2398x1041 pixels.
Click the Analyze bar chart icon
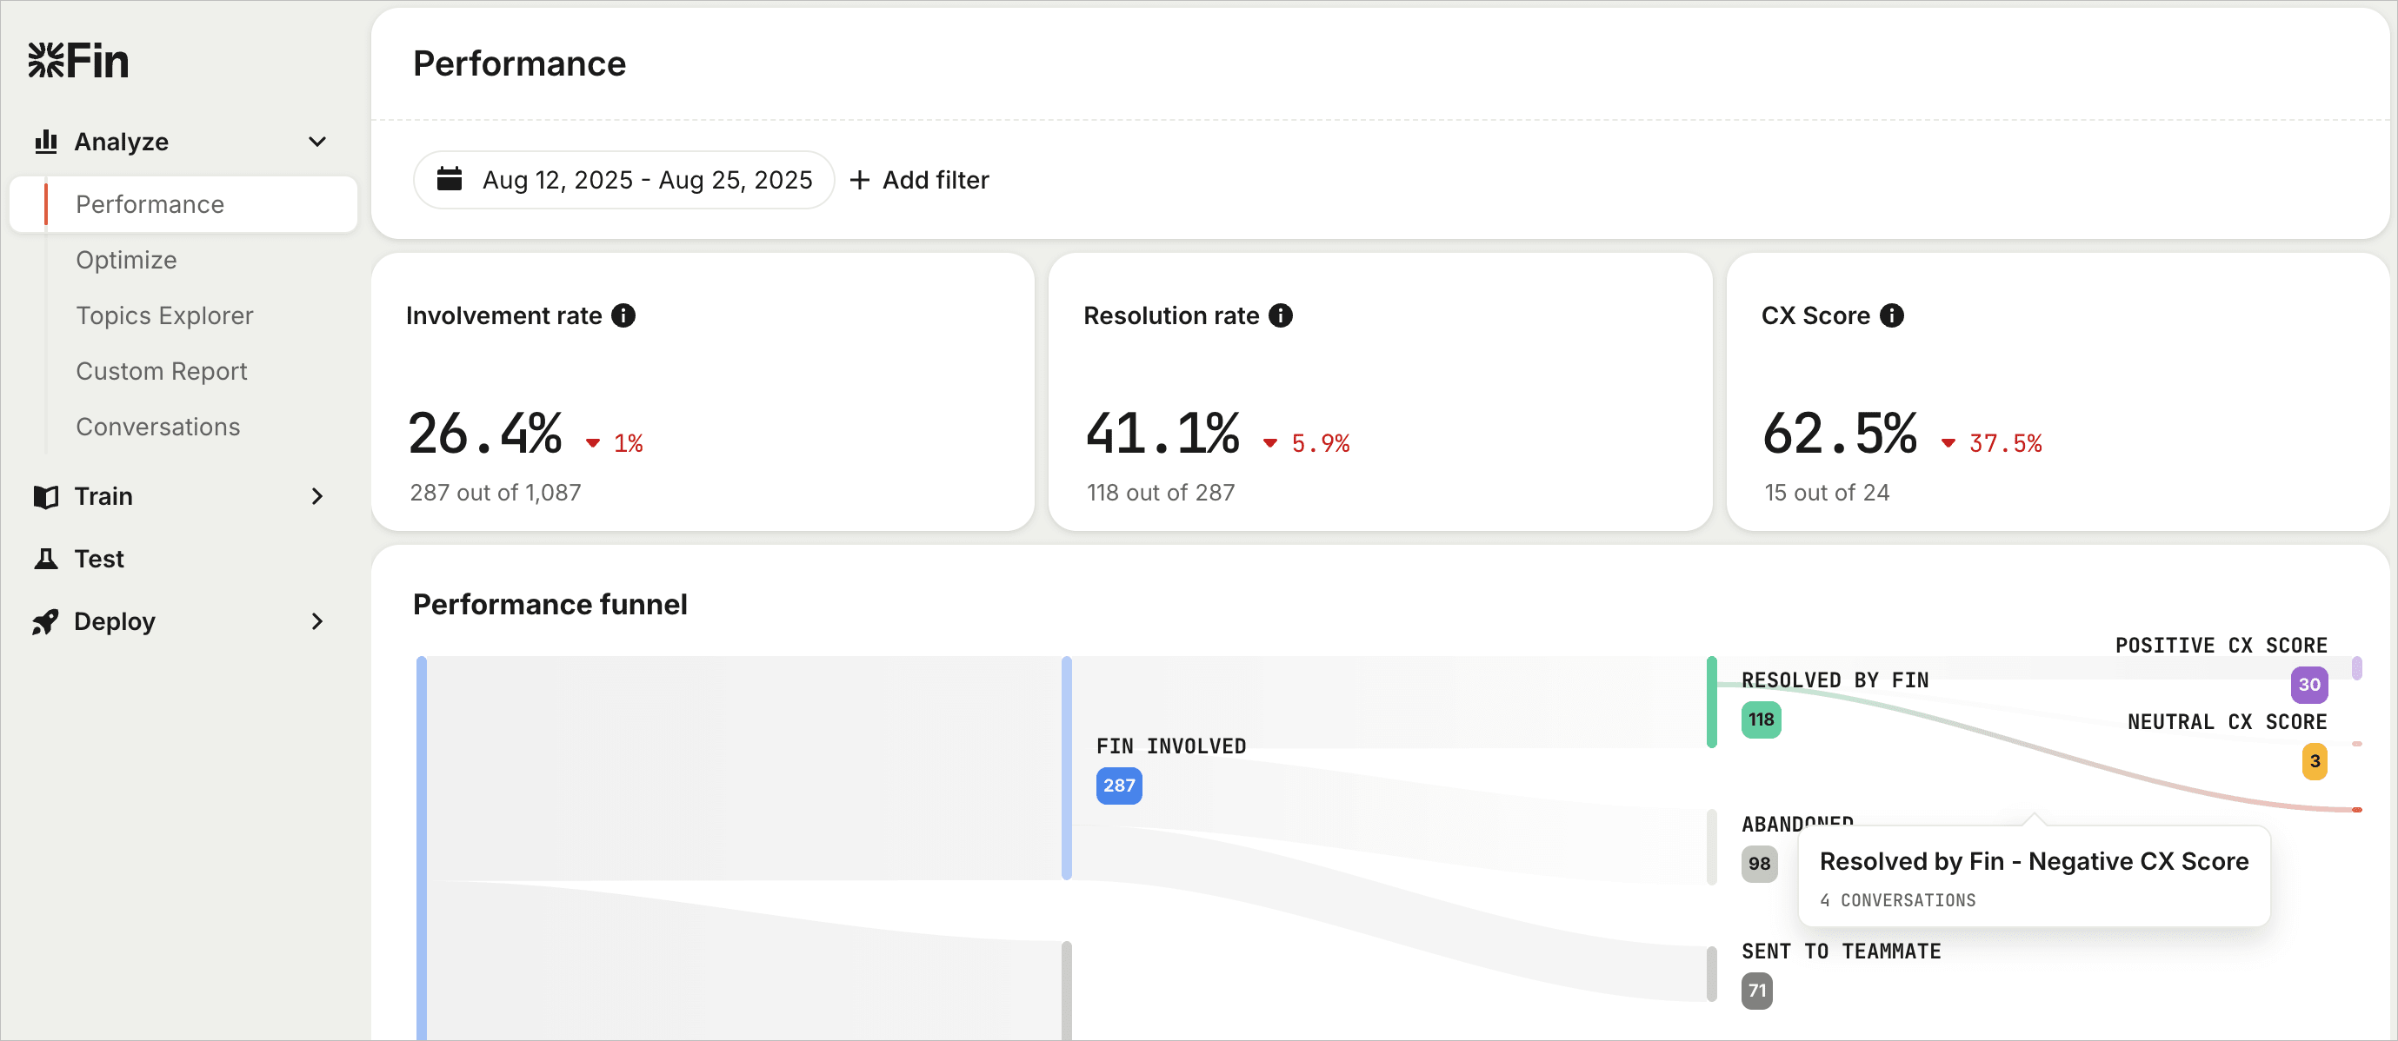pos(45,142)
